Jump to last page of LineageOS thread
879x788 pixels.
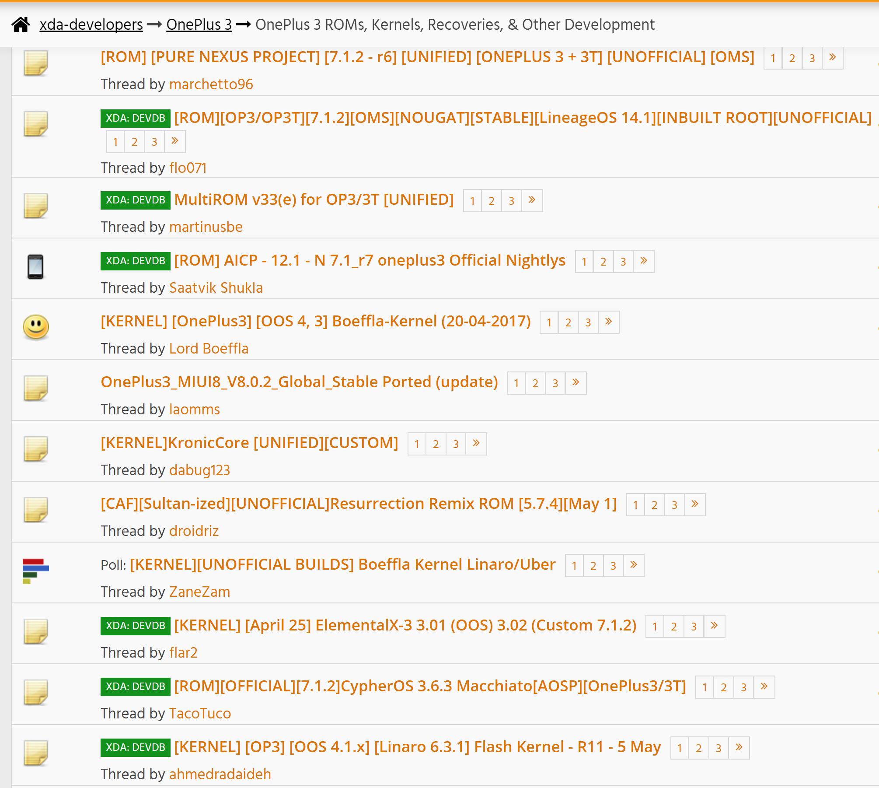[x=175, y=141]
